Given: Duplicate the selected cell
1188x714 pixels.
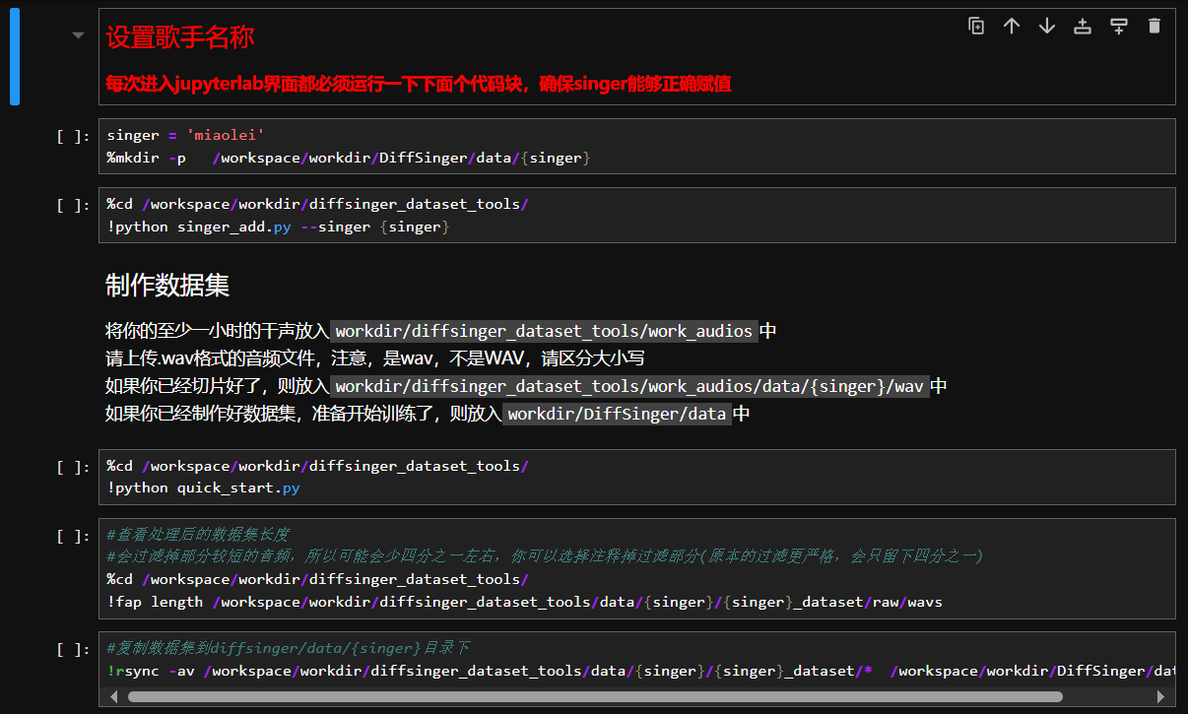Looking at the screenshot, I should click(x=976, y=27).
